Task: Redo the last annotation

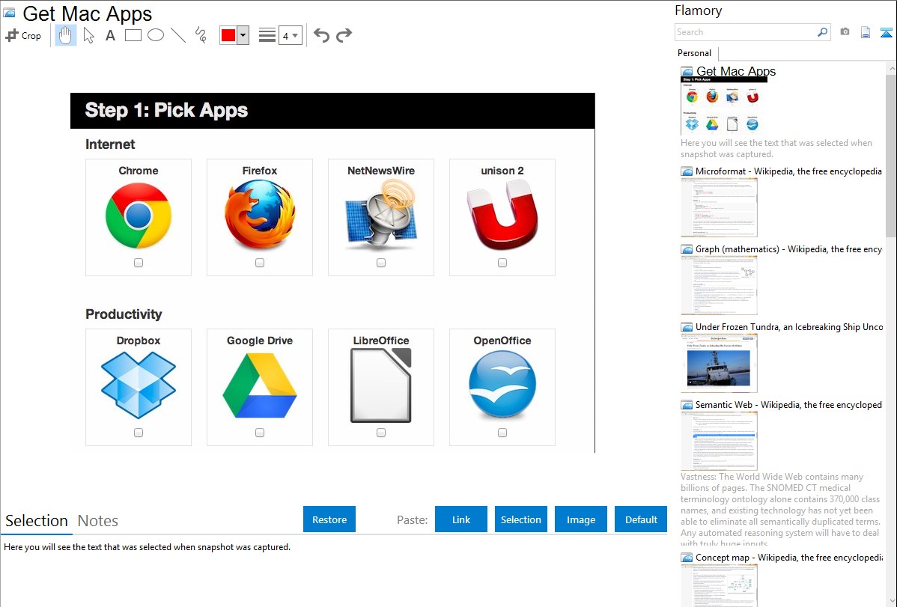Action: coord(344,35)
